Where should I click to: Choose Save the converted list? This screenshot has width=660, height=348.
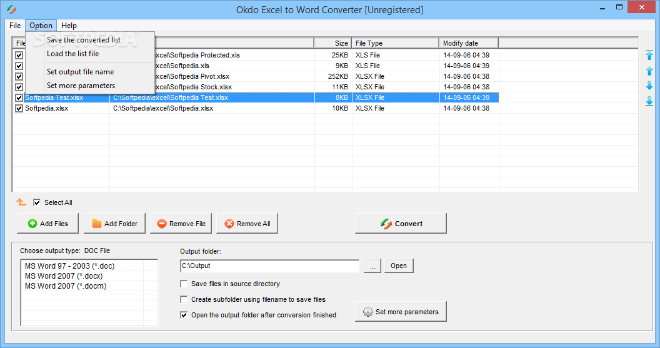tap(84, 40)
